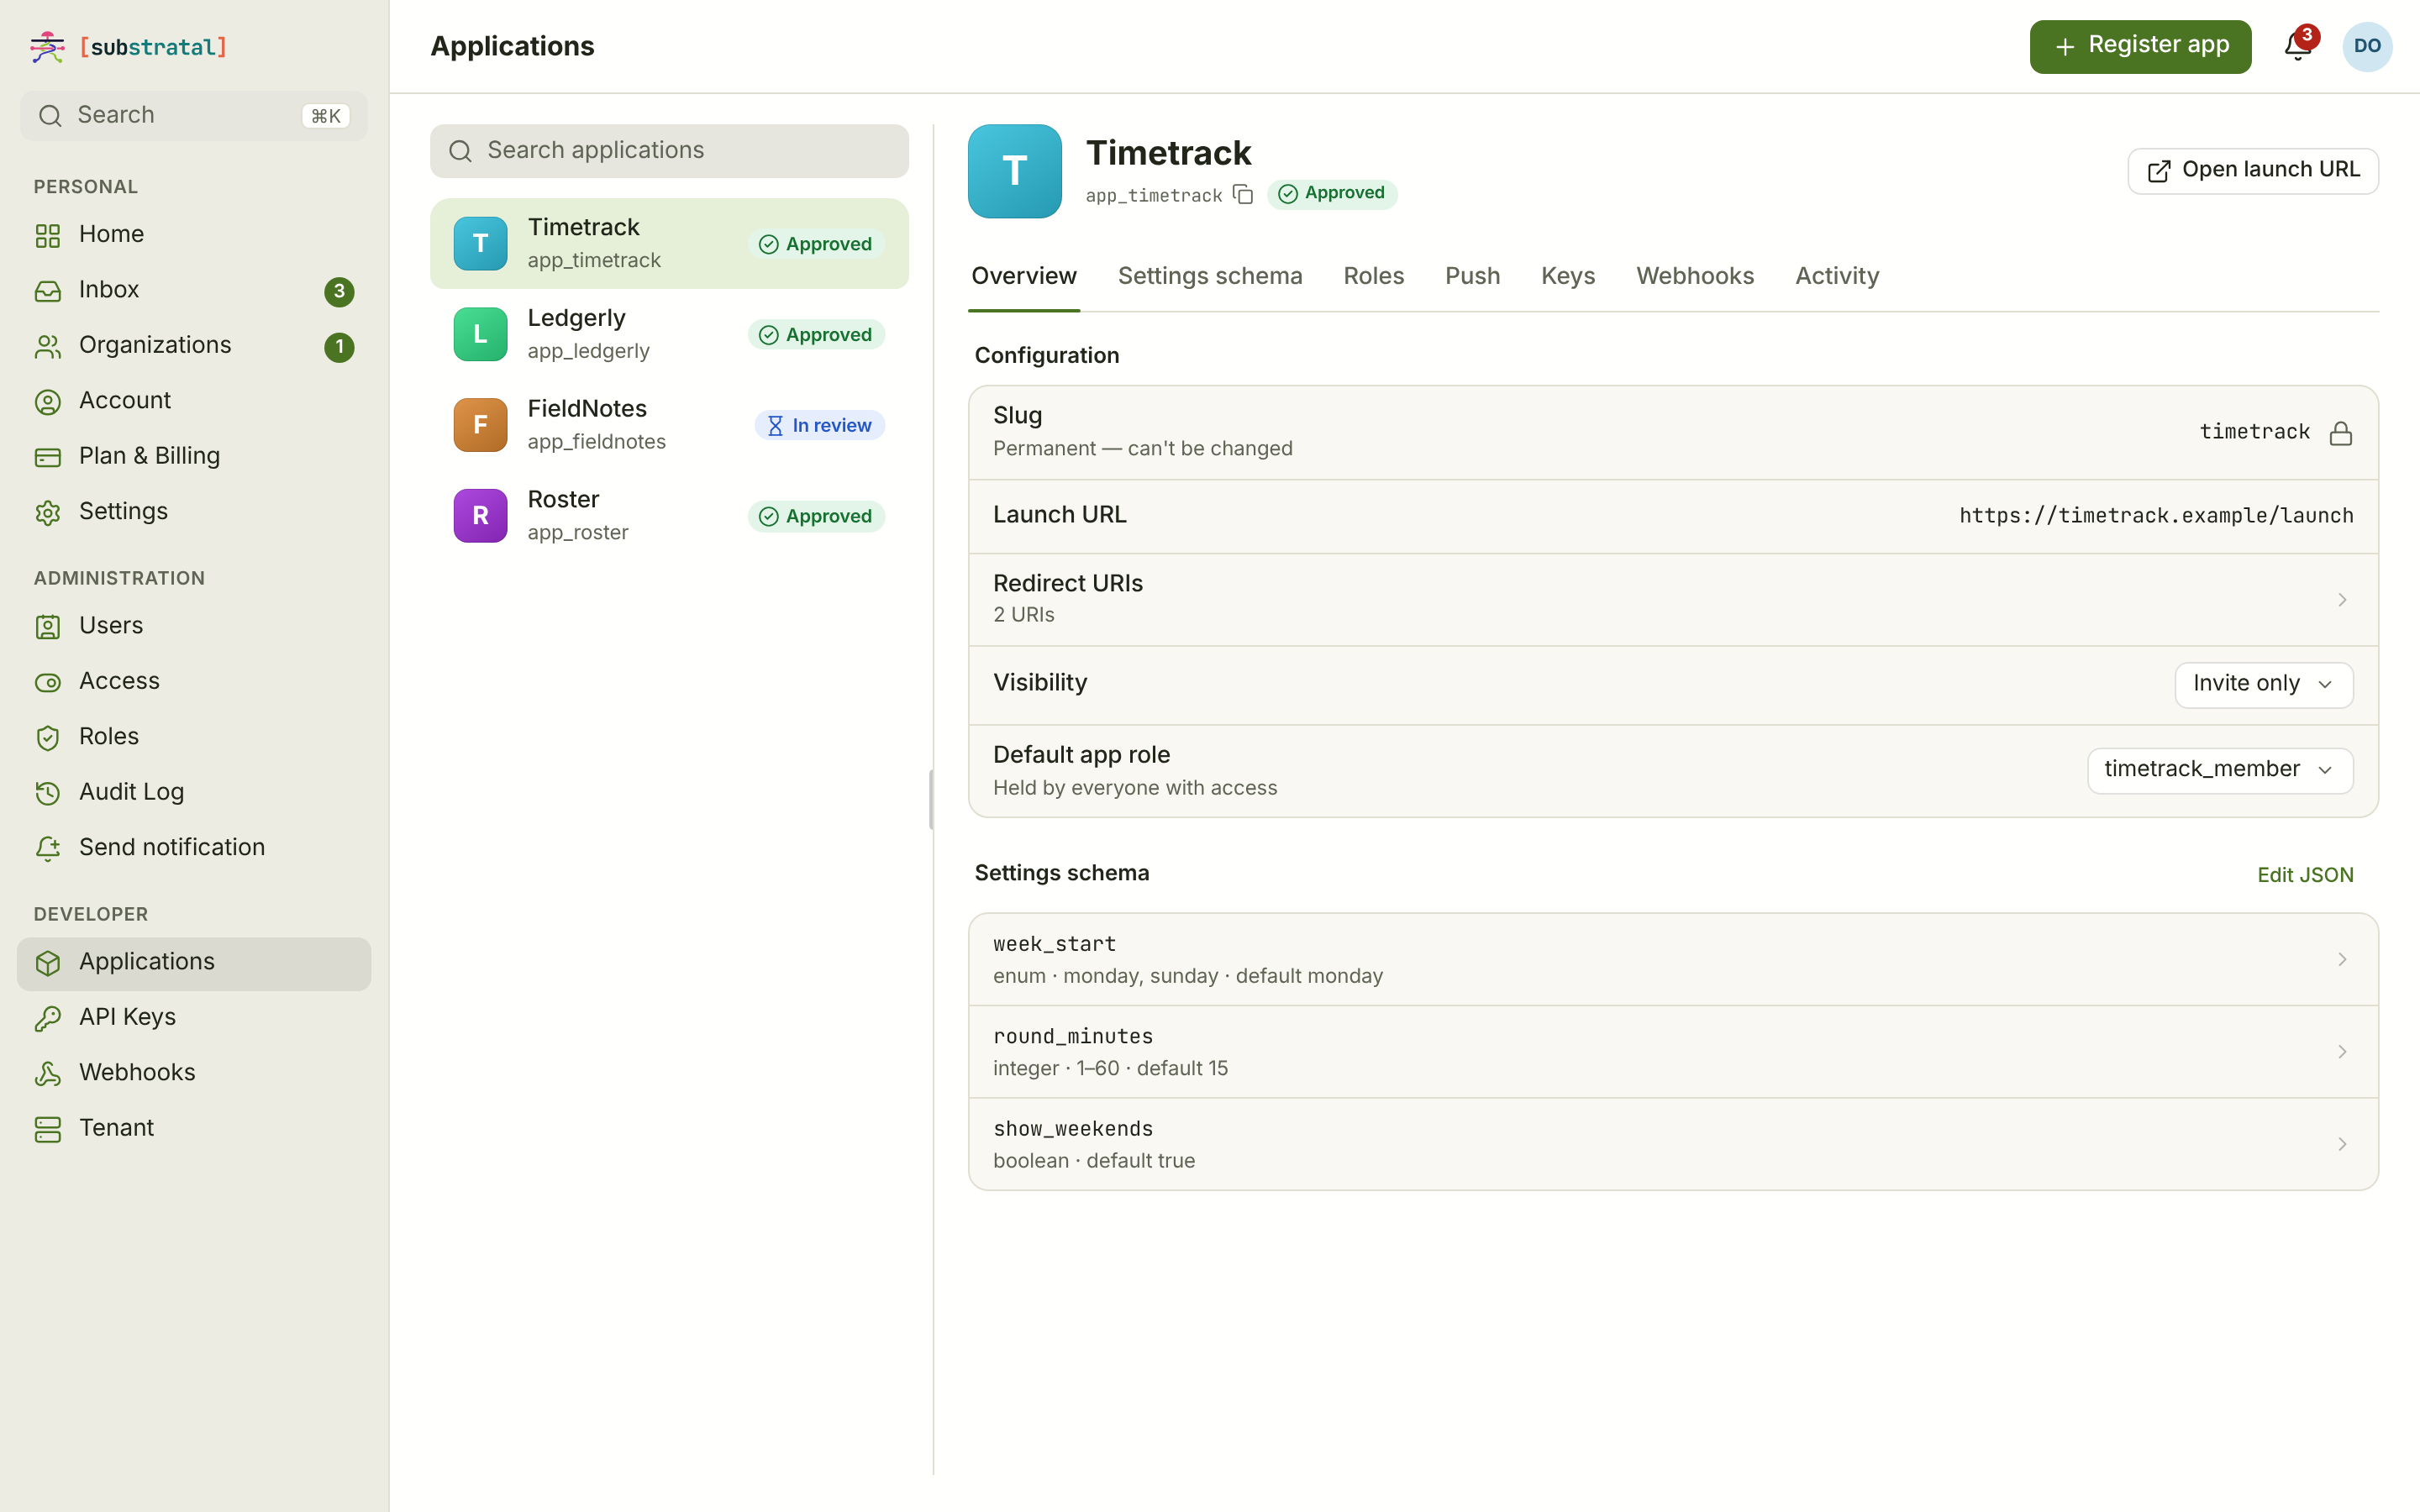Click the slug lock icon
This screenshot has height=1512, width=2420.
click(2340, 433)
